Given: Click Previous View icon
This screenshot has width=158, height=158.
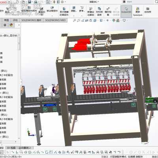Looking at the screenshot, I should click(x=83, y=21).
